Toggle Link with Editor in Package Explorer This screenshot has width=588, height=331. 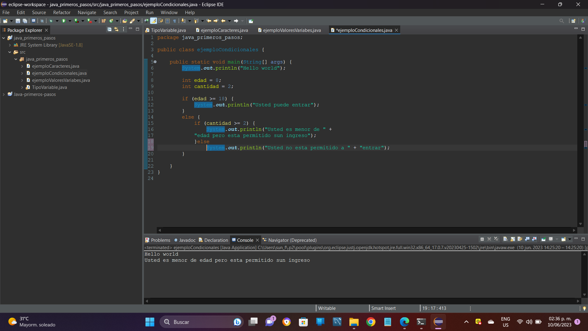(116, 29)
